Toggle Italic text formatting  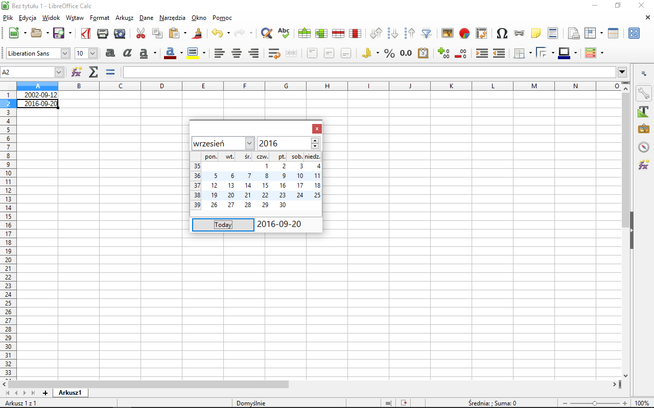coord(127,53)
